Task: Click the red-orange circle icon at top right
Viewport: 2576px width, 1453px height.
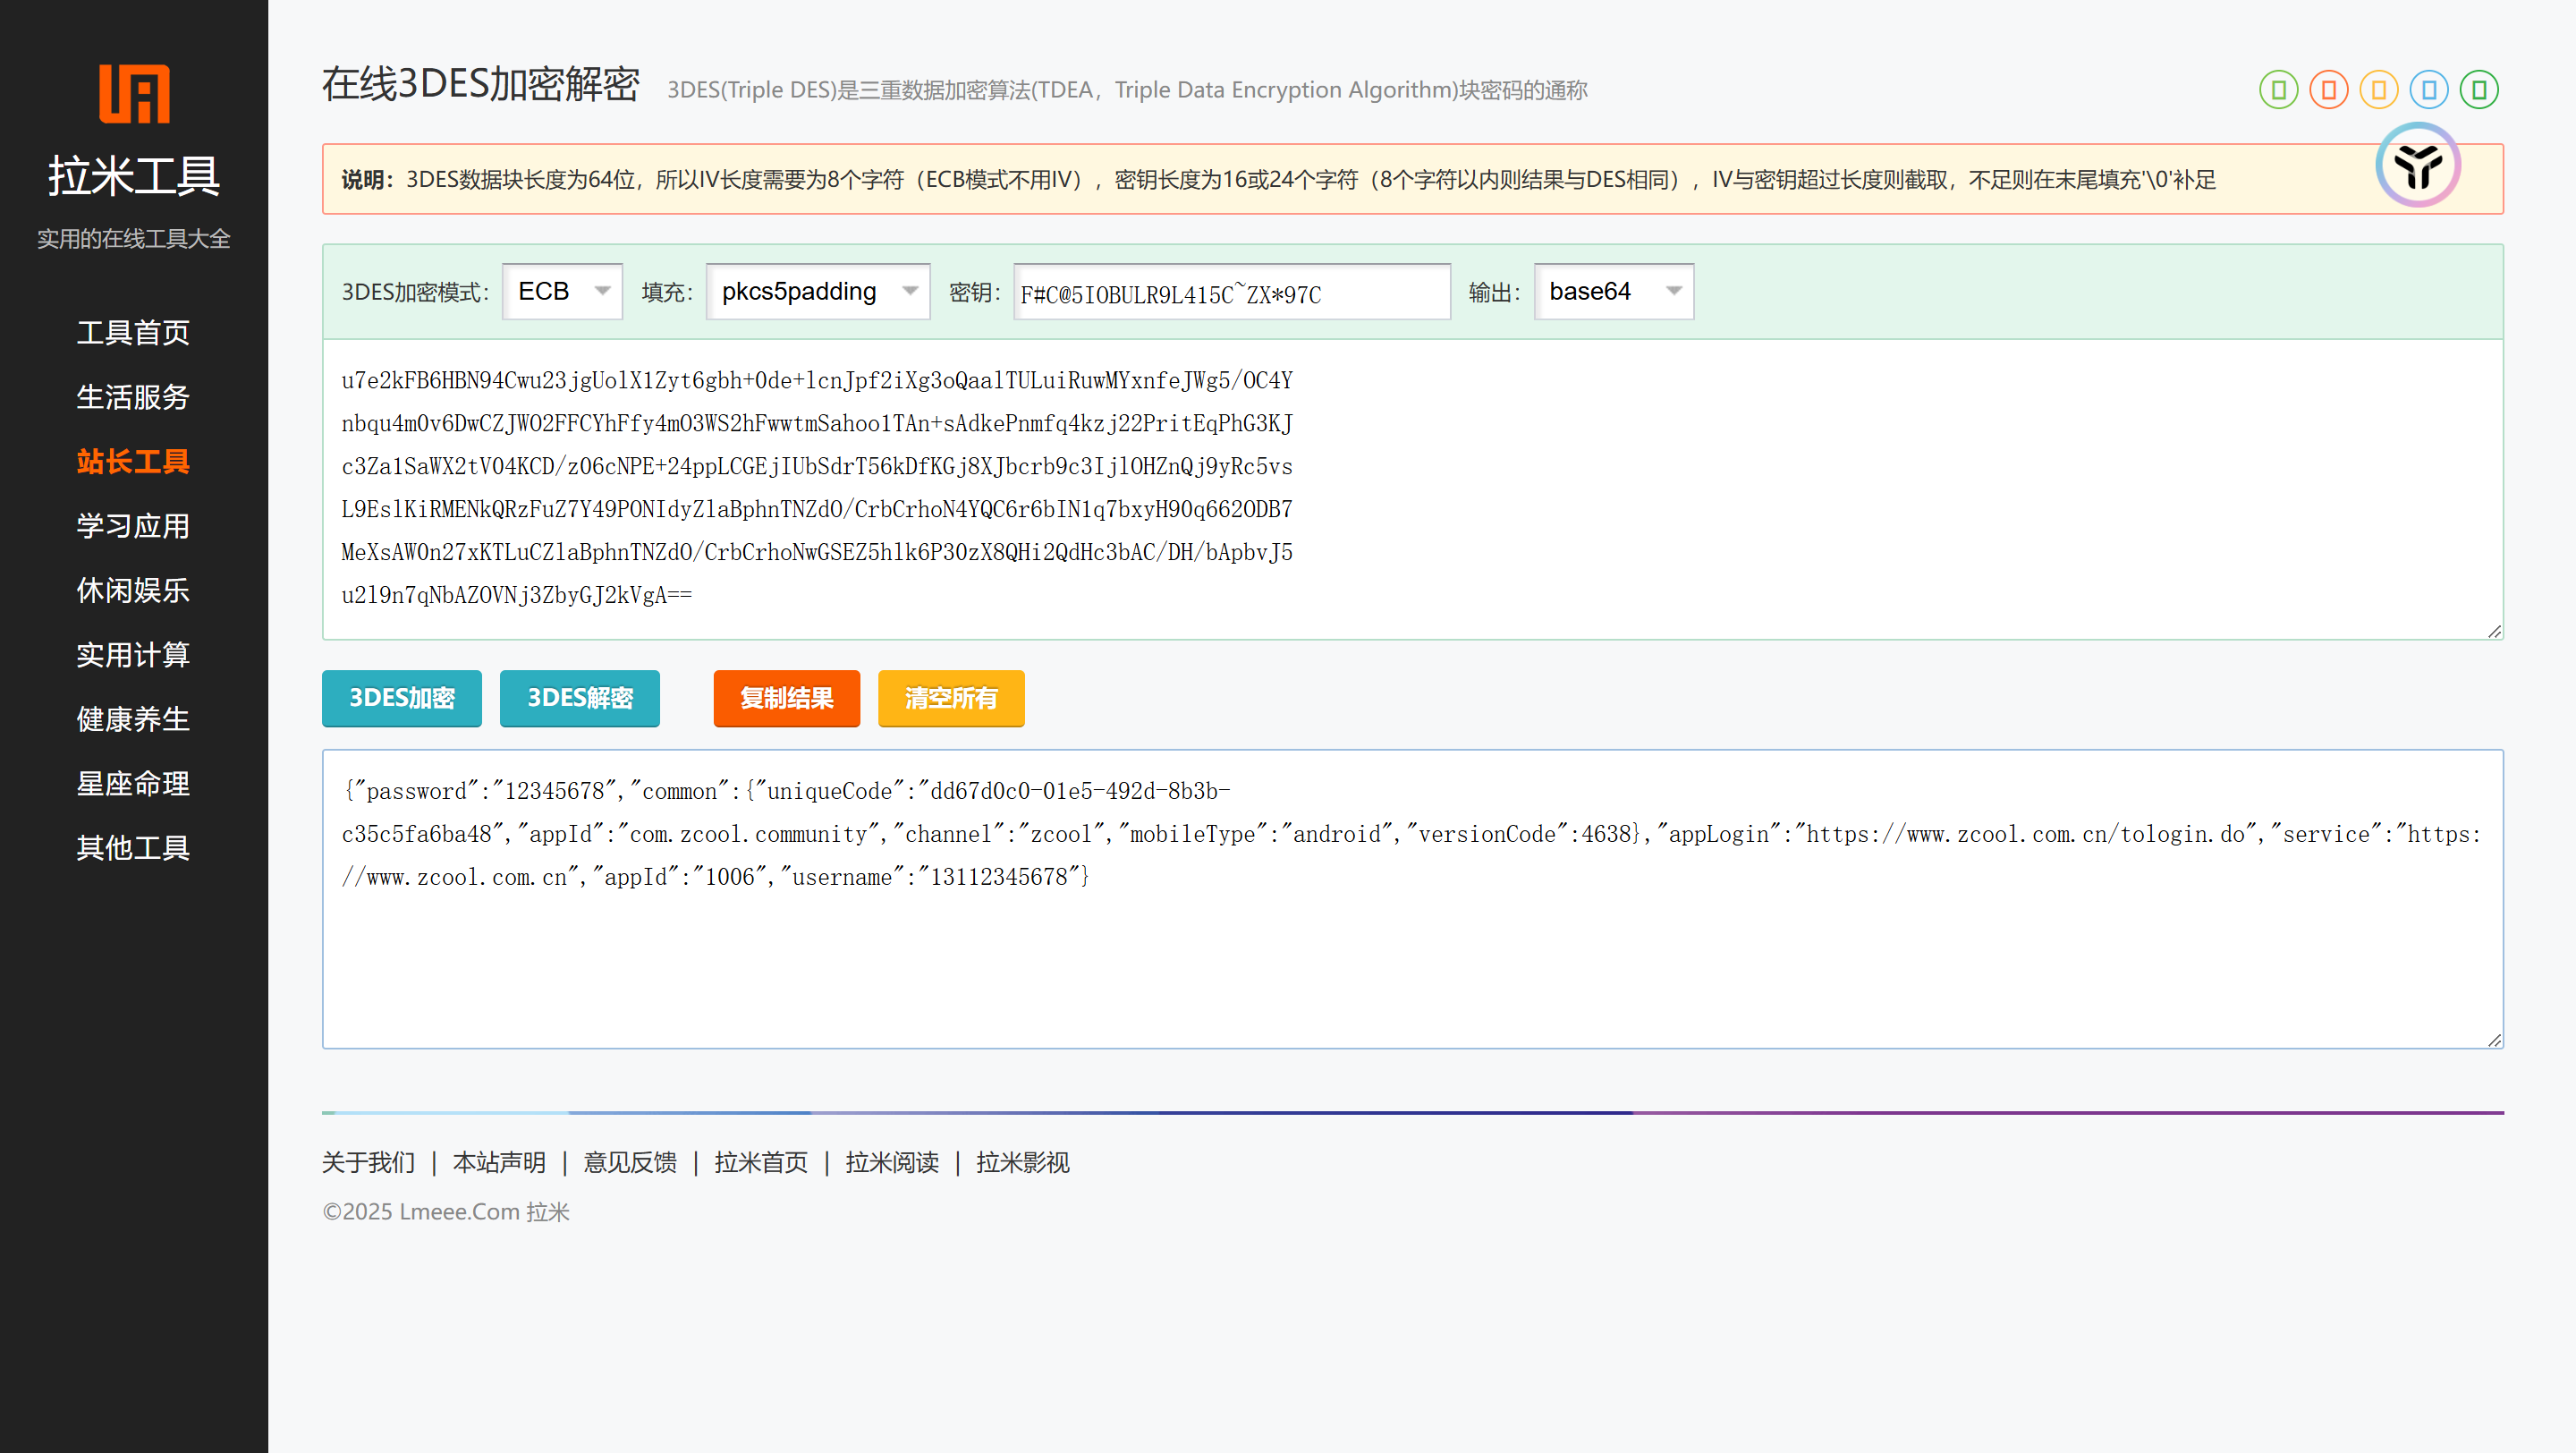Action: click(2328, 90)
